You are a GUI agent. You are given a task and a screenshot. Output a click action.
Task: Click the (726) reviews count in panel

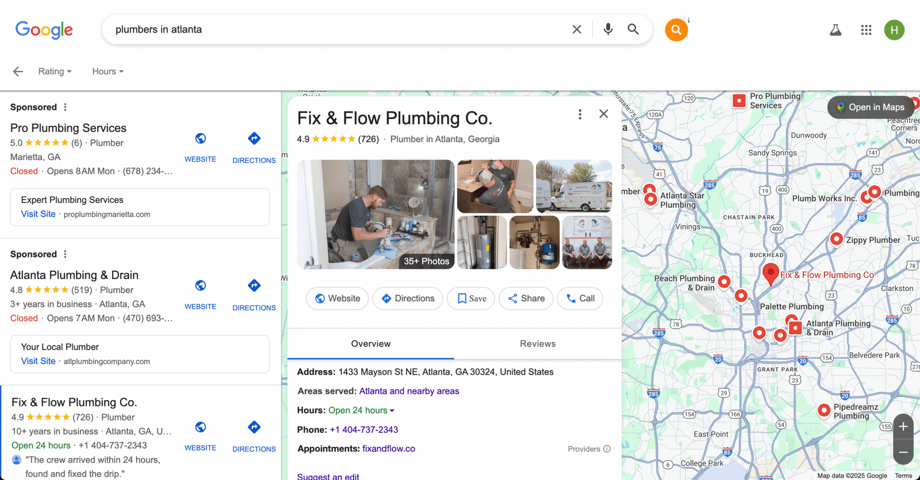pyautogui.click(x=369, y=139)
